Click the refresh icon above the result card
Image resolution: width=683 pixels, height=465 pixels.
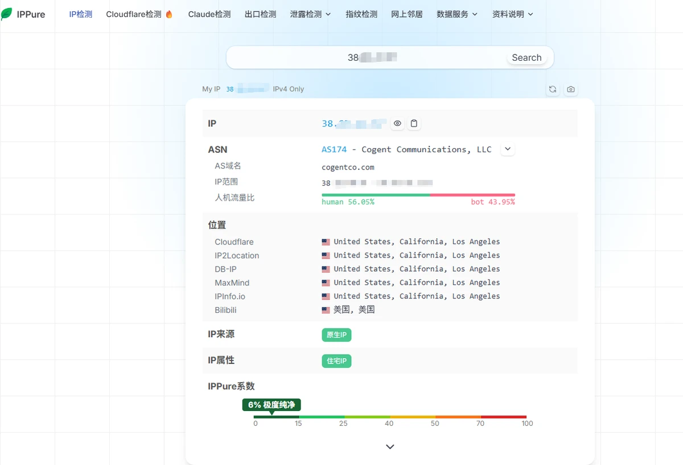pos(553,89)
